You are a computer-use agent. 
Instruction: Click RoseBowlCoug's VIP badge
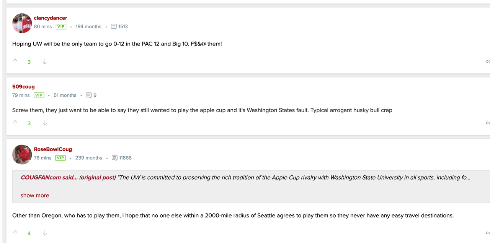click(60, 158)
